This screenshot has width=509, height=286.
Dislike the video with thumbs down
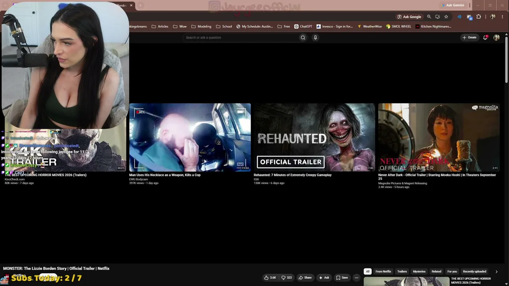click(x=287, y=278)
